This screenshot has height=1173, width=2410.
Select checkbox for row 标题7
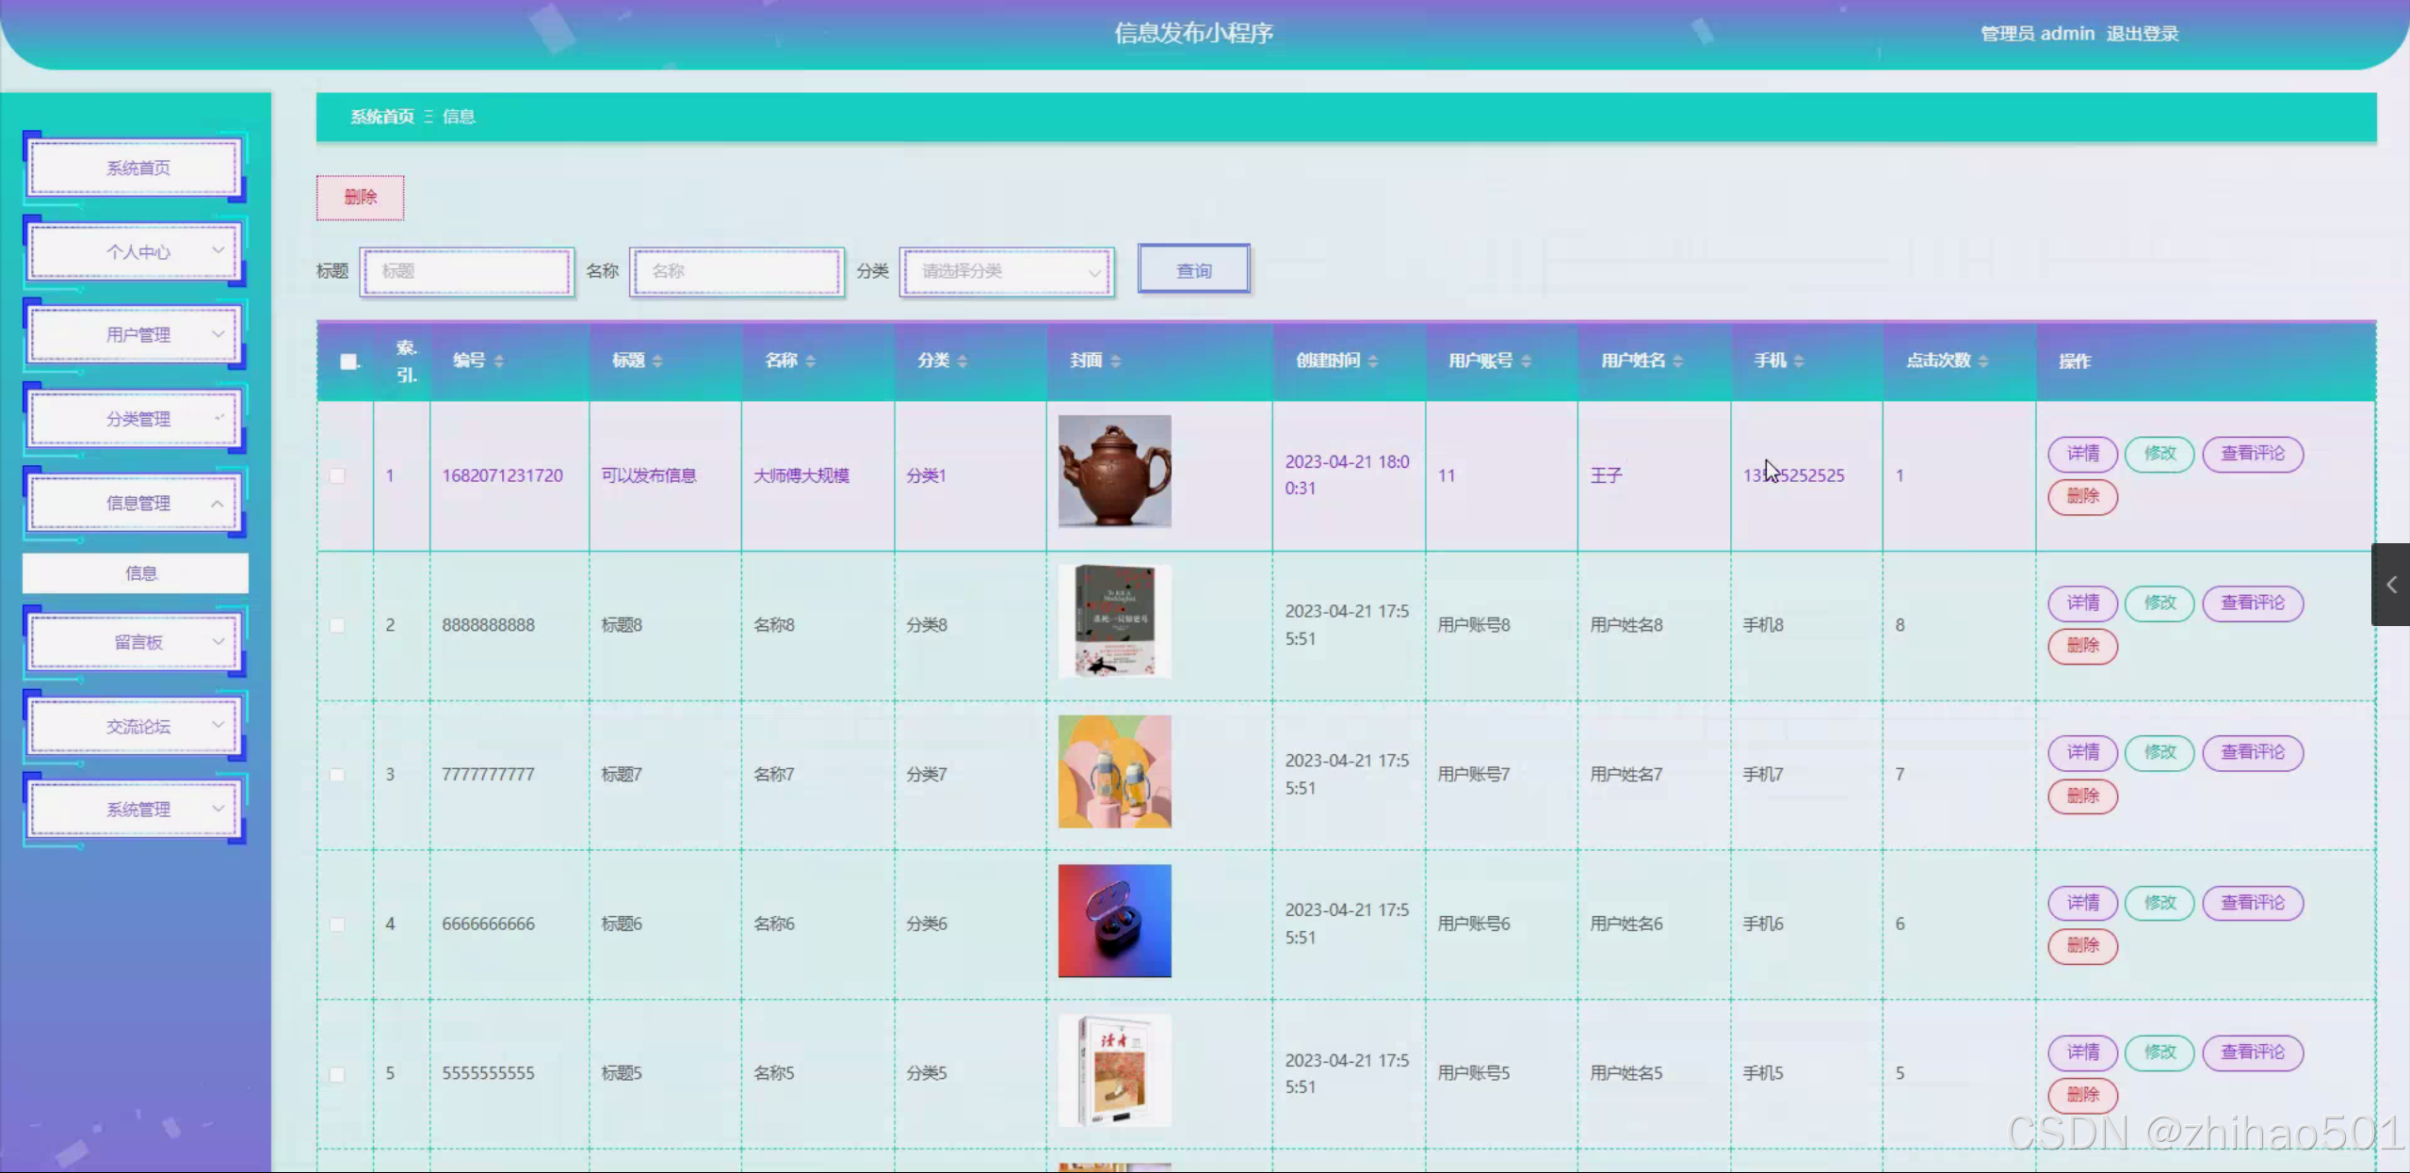(x=337, y=775)
